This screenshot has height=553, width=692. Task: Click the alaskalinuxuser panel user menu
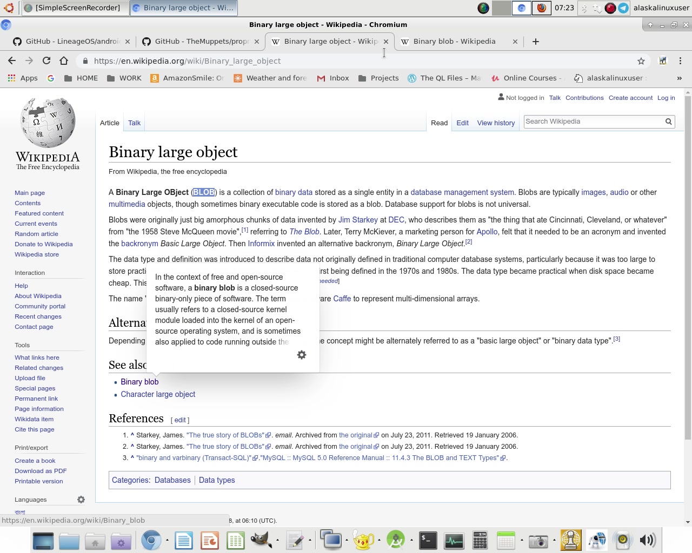pos(661,8)
